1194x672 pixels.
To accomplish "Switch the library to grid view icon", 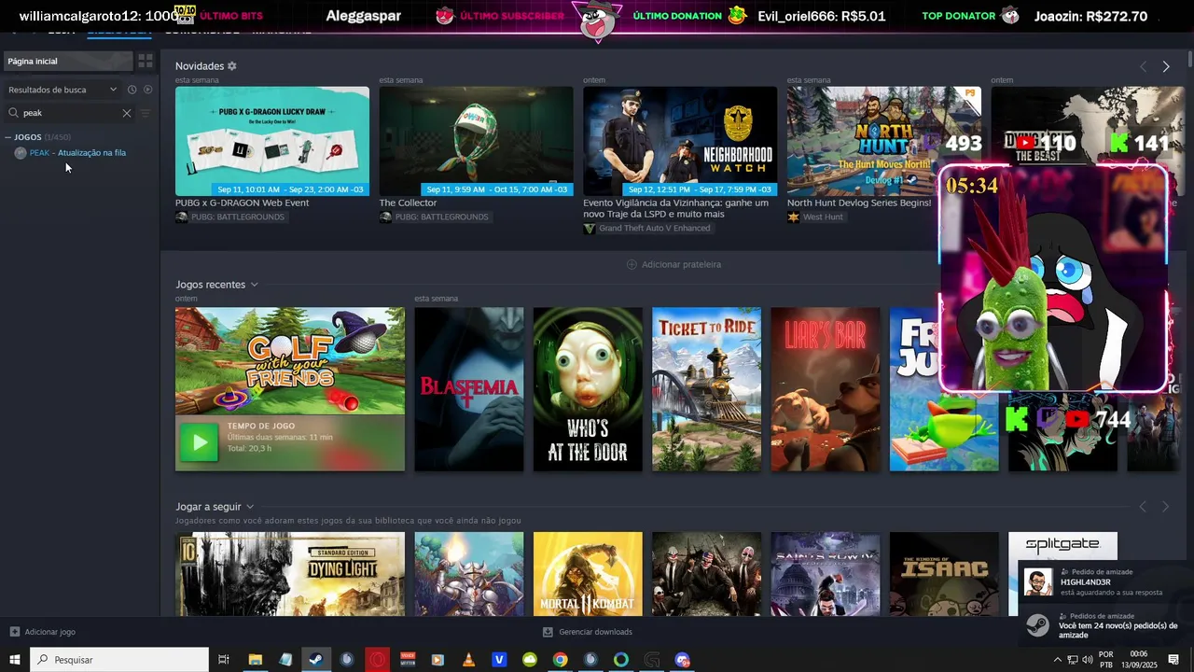I will pyautogui.click(x=146, y=61).
